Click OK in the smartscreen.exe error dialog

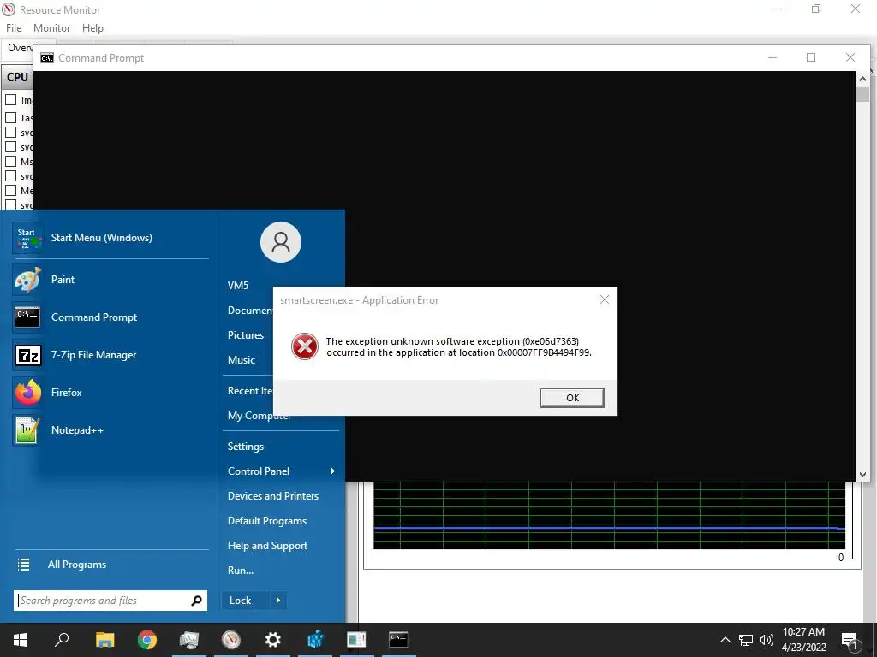(572, 398)
